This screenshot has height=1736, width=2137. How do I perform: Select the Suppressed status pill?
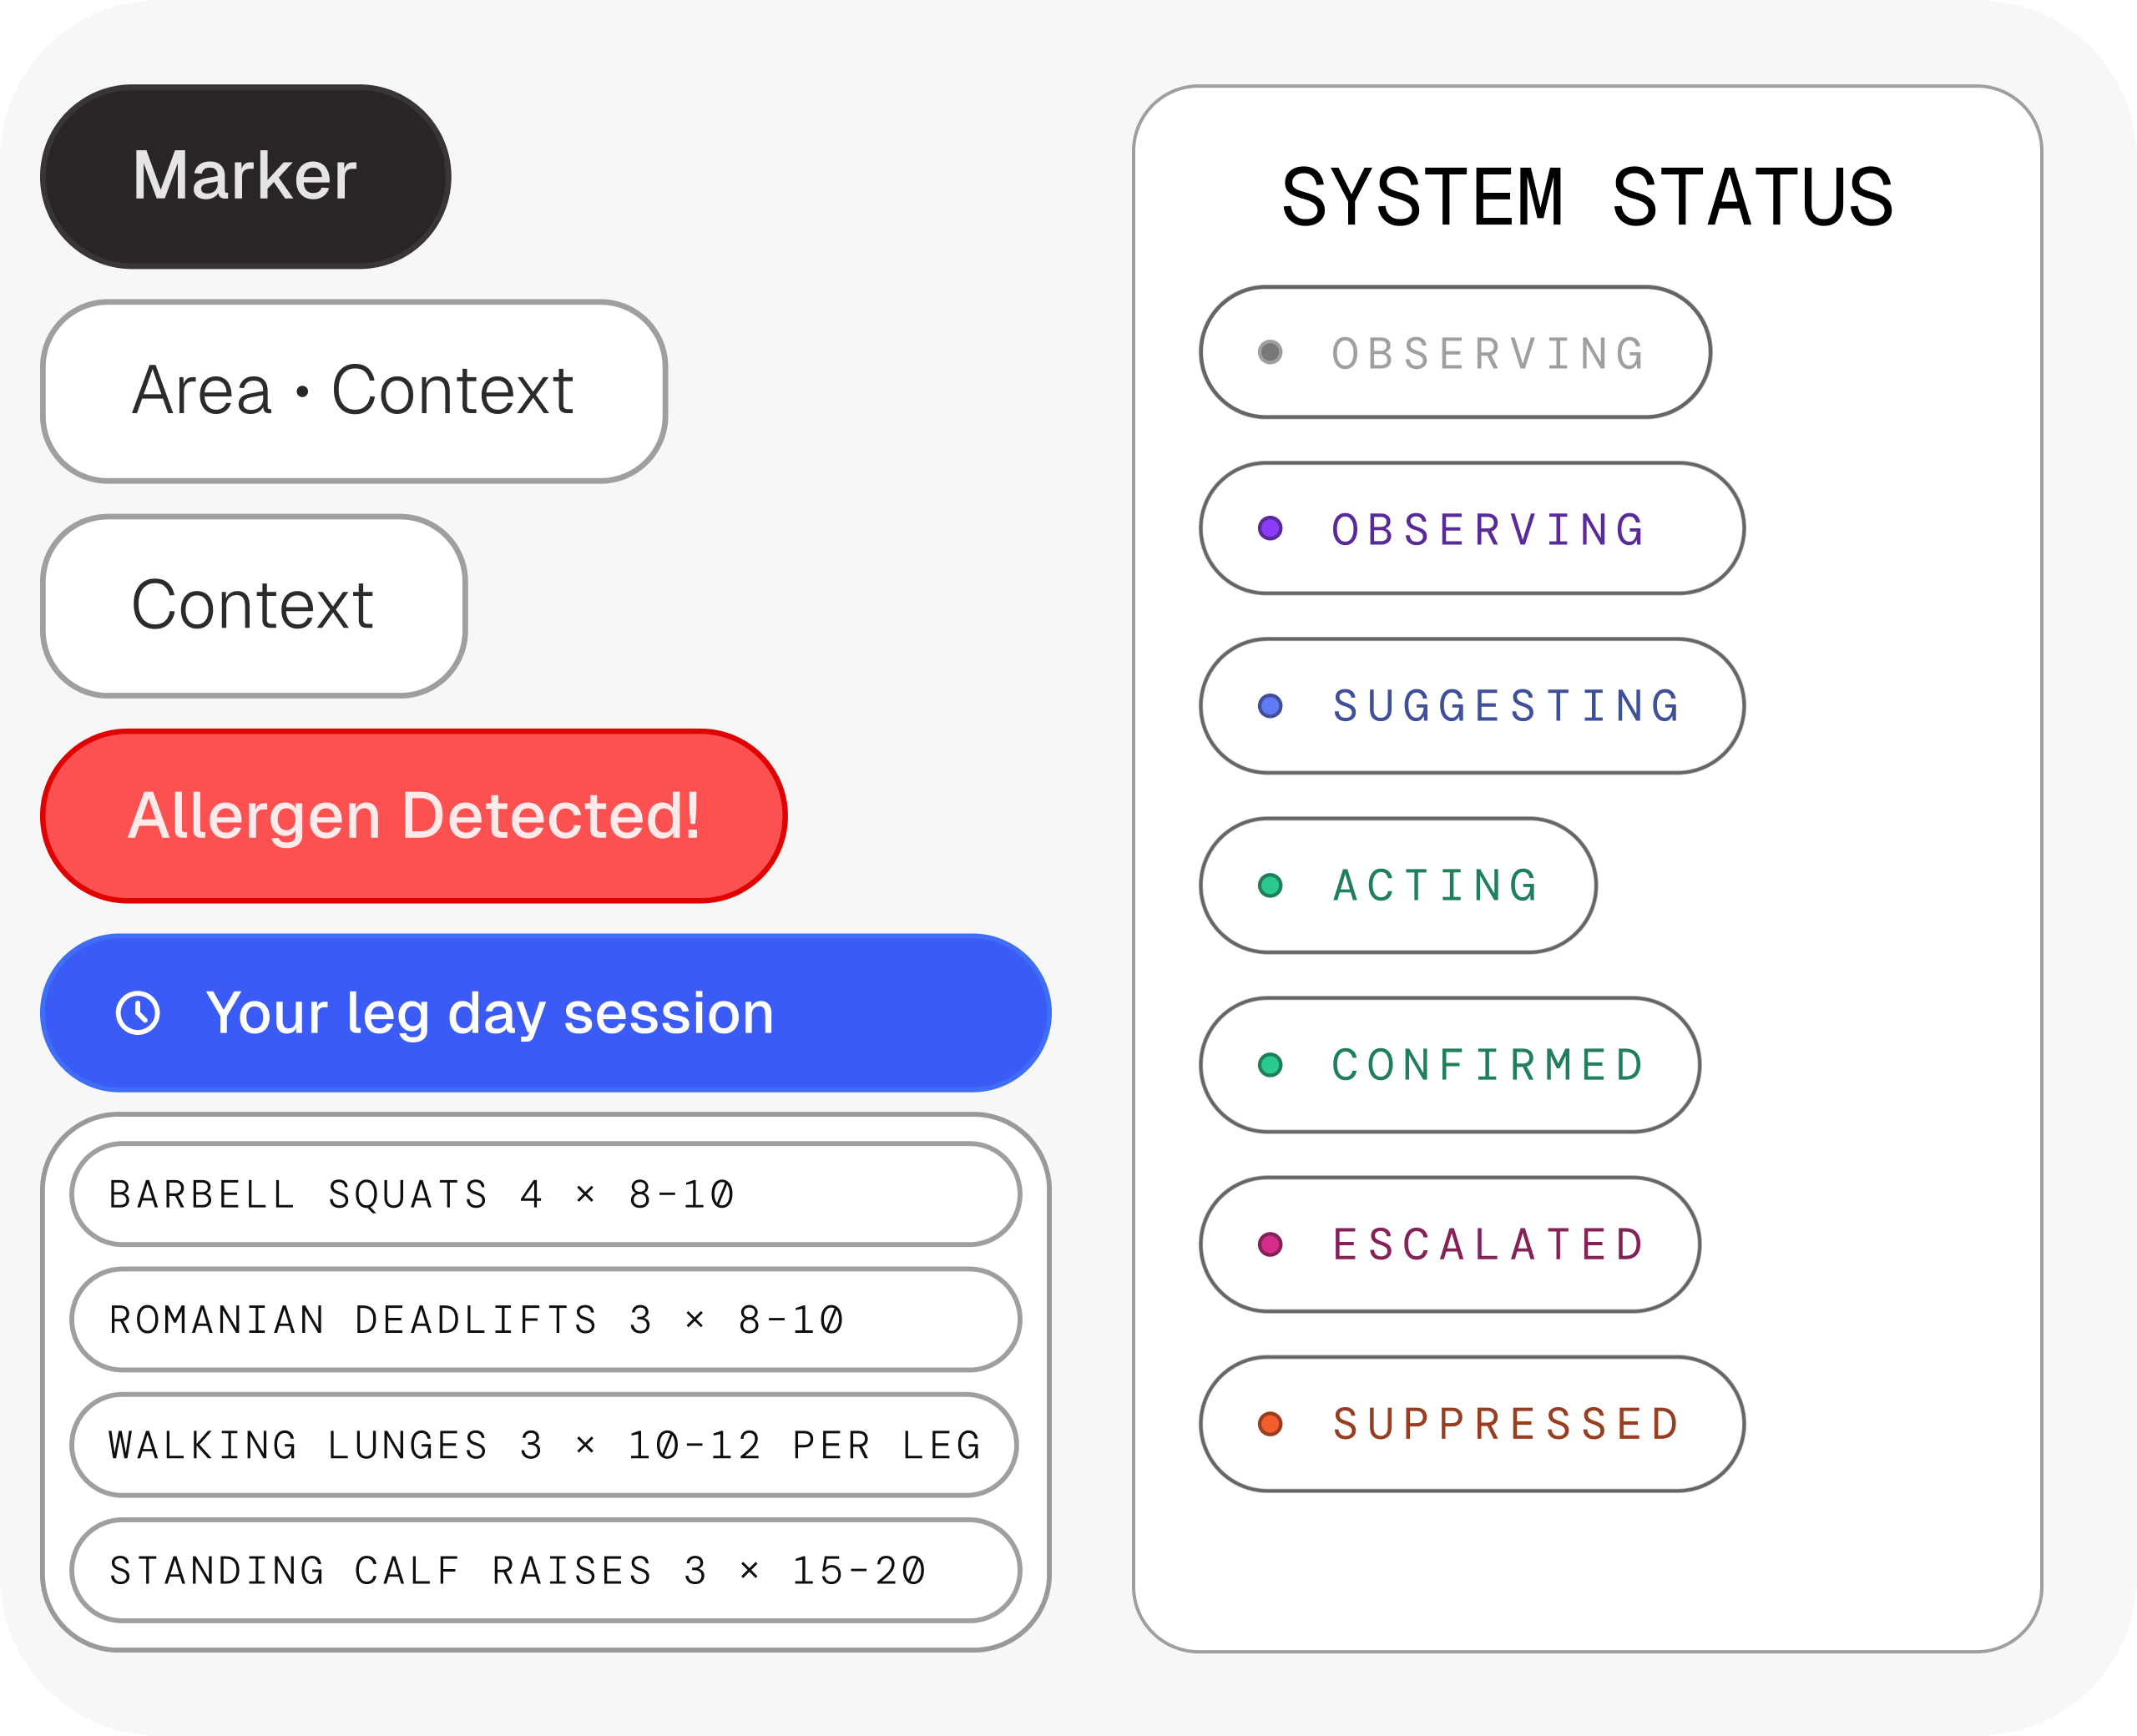[x=1472, y=1424]
